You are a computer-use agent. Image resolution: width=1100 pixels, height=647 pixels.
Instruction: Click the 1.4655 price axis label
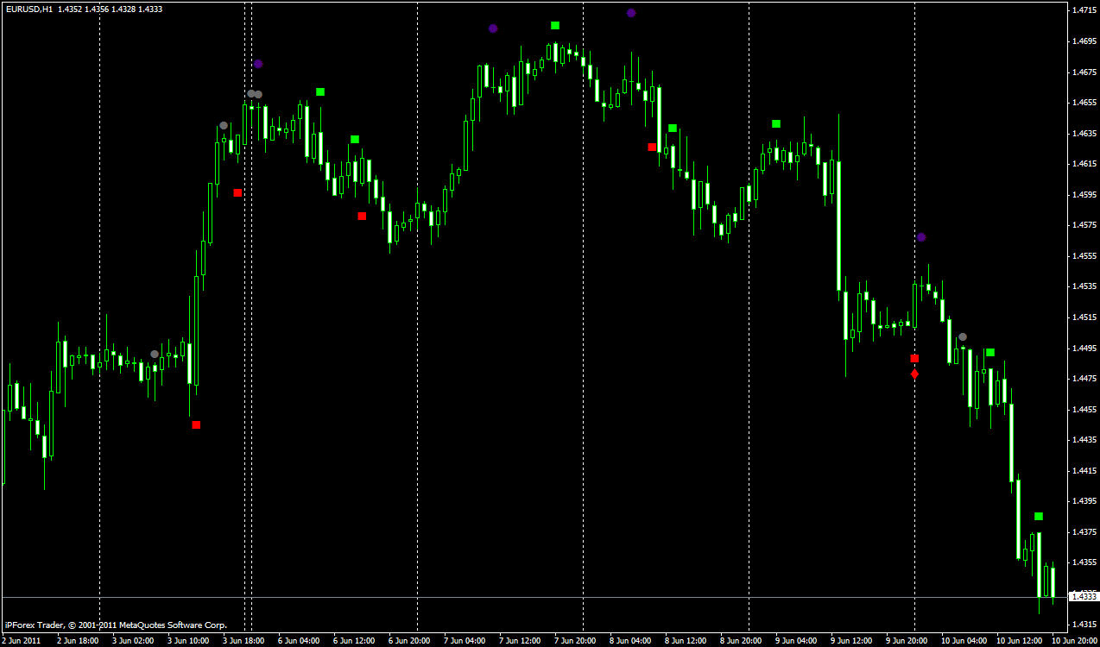(1084, 103)
